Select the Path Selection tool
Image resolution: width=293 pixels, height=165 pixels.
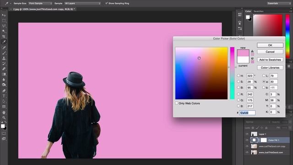coord(4,101)
